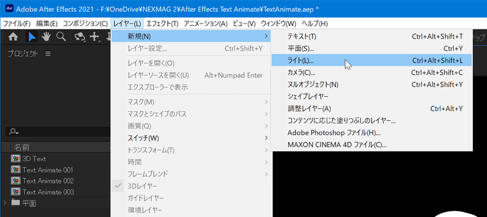The image size is (487, 217).
Task: Click エクスプローラーで表示 menu entry
Action: [191, 87]
